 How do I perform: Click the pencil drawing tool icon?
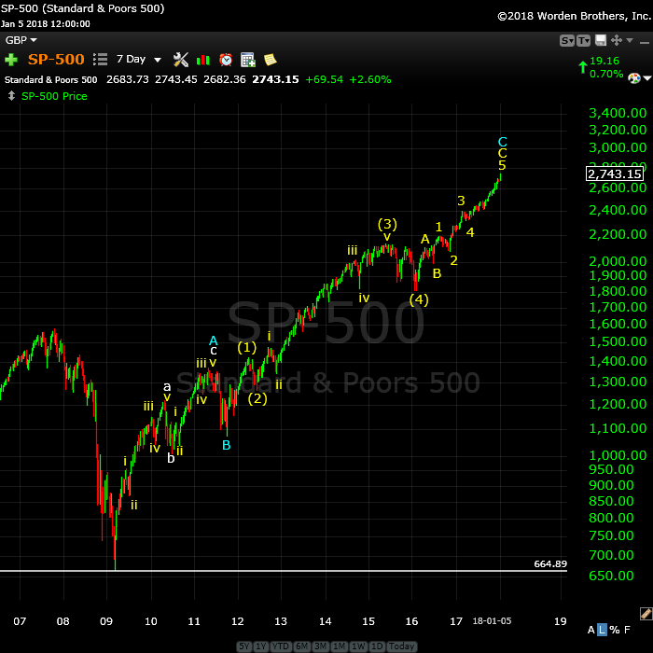tap(646, 614)
